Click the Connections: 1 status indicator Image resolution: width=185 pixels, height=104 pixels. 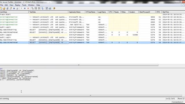tap(177, 102)
